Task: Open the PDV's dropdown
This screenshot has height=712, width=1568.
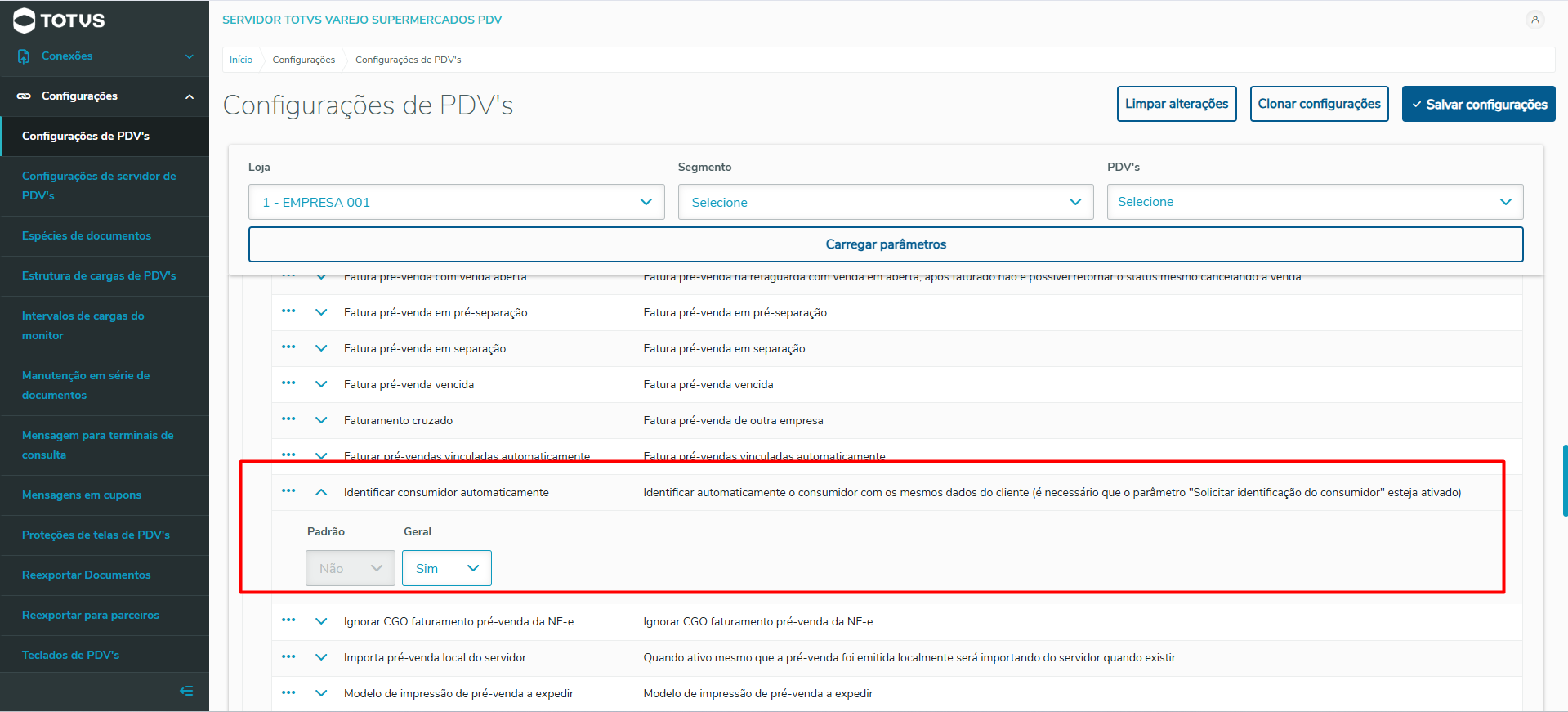Action: (1315, 202)
